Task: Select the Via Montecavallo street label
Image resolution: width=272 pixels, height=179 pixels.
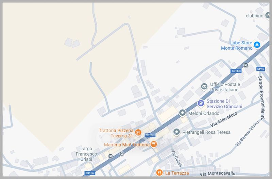Action: click(217, 174)
